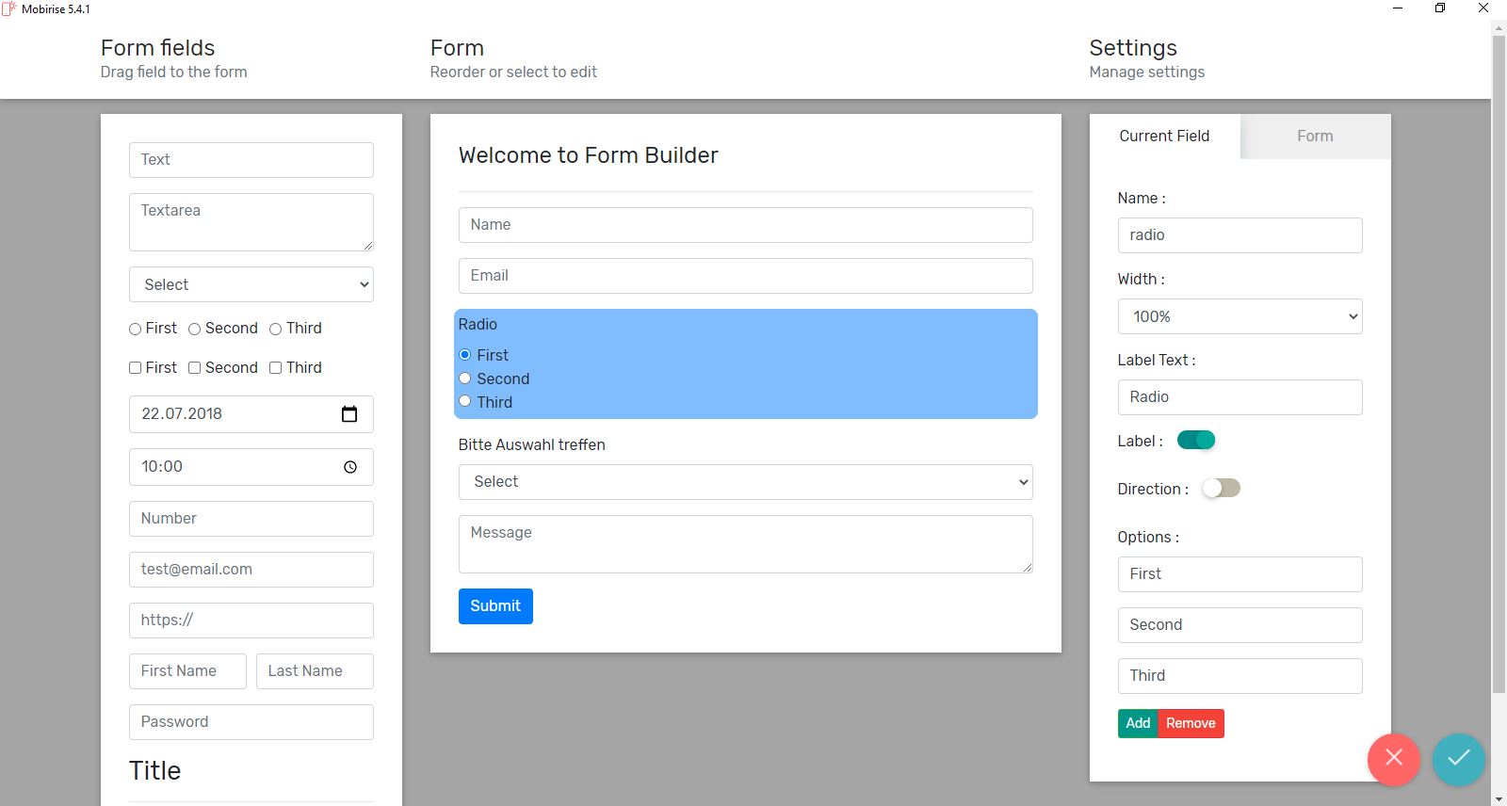Viewport: 1507px width, 806px height.
Task: Switch to the Form settings tab
Action: click(1315, 137)
